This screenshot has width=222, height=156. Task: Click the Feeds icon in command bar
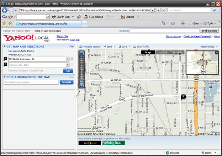click(x=173, y=23)
